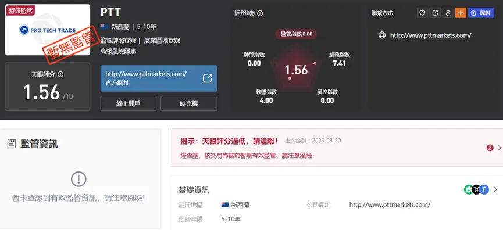Click the 線上開戶 button
Image resolution: width=503 pixels, height=230 pixels.
[129, 103]
